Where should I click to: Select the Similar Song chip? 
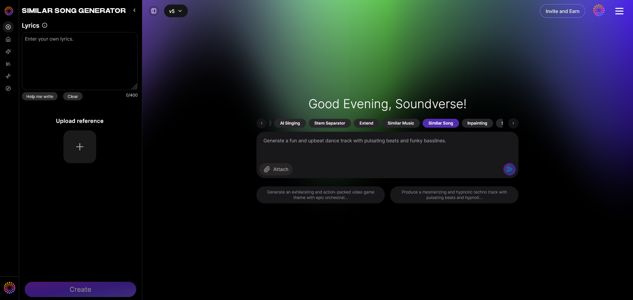[441, 123]
